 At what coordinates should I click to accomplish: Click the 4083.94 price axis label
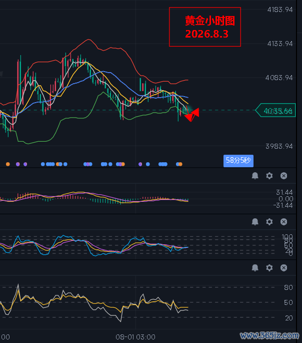click(279, 78)
